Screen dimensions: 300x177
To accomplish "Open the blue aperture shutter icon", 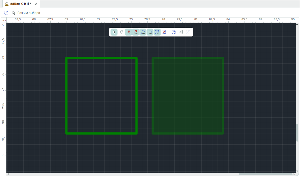I will pos(174,32).
